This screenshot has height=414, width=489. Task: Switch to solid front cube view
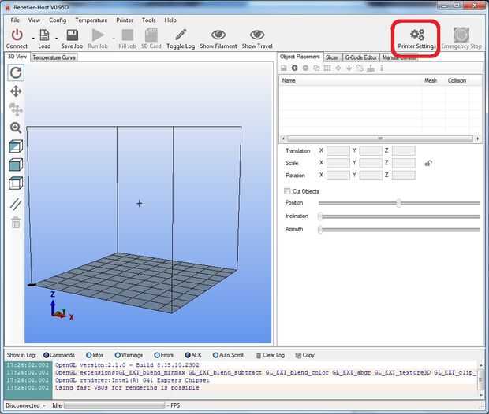pos(16,164)
